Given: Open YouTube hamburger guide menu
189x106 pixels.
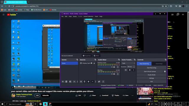Looking at the screenshot, I should (x=4, y=14).
